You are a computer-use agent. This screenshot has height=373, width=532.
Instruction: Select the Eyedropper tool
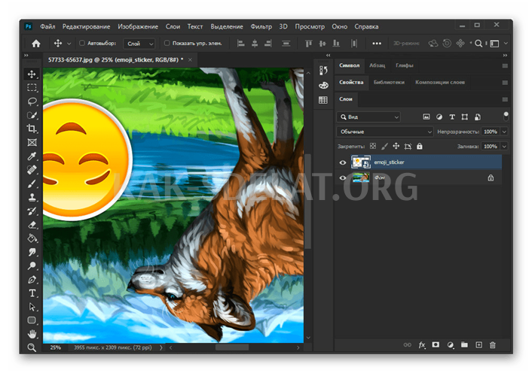(x=32, y=156)
